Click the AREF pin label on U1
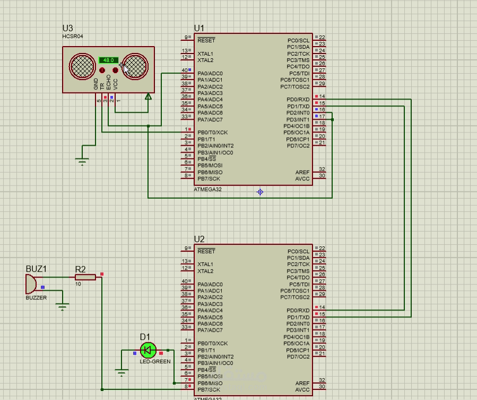Viewport: 477px width, 400px height. tap(302, 172)
